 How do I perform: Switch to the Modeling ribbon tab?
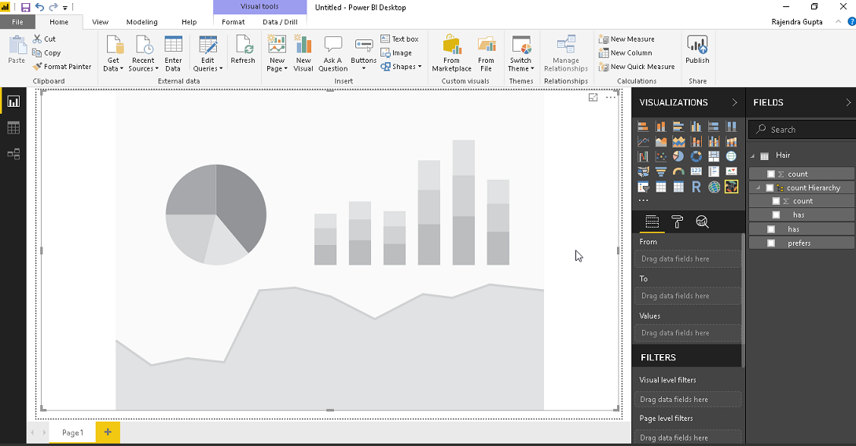pyautogui.click(x=142, y=22)
